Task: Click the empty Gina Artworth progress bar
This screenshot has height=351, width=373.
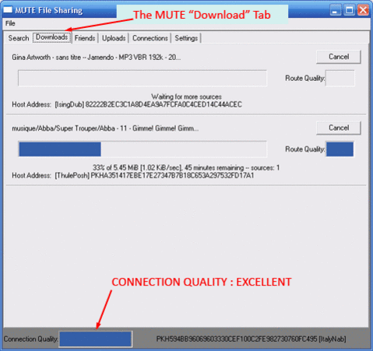Action: (x=143, y=78)
